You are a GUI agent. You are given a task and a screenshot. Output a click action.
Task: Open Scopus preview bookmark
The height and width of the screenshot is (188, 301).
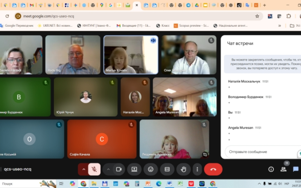click(x=191, y=26)
